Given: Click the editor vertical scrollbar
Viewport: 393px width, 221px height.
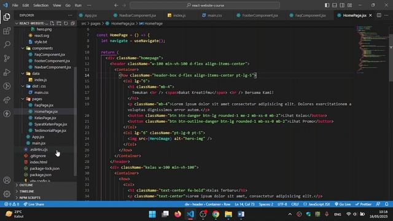Looking at the screenshot, I should coord(391,58).
